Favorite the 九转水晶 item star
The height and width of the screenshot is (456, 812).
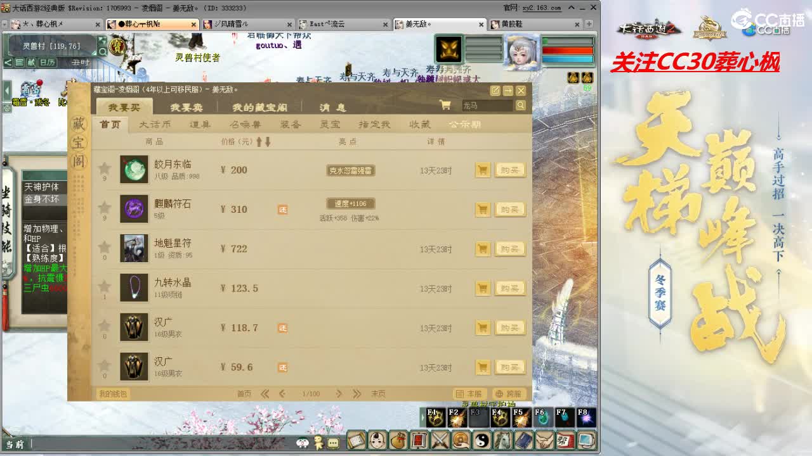[105, 286]
